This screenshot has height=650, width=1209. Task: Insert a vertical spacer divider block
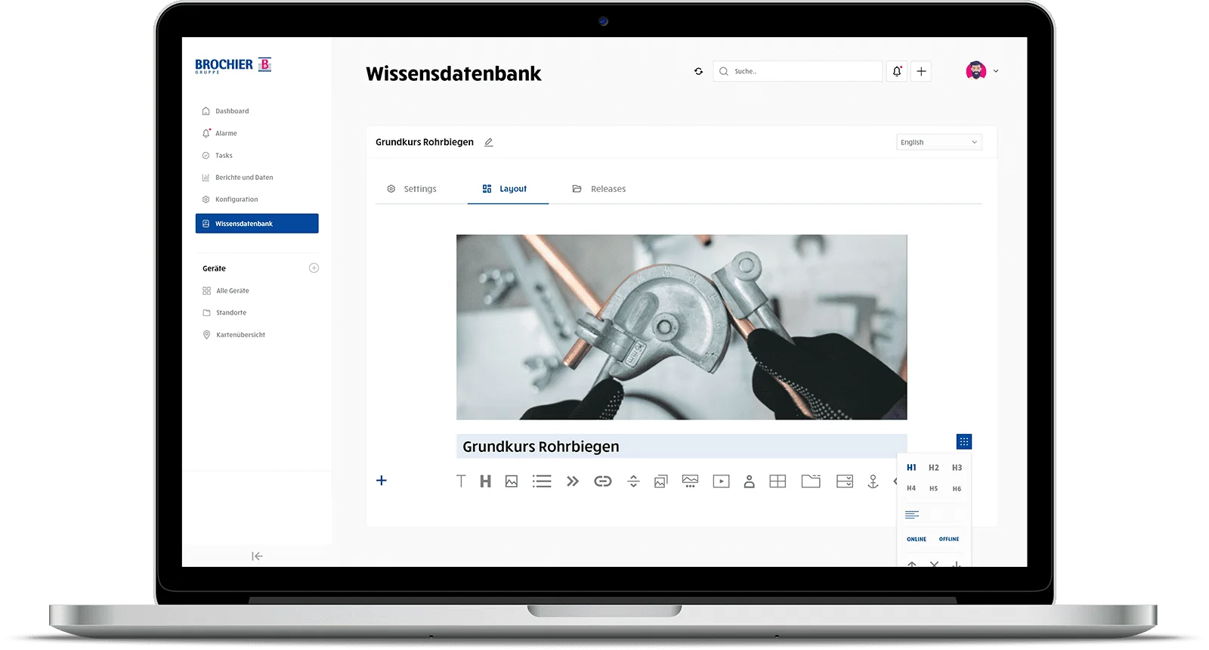pos(633,481)
